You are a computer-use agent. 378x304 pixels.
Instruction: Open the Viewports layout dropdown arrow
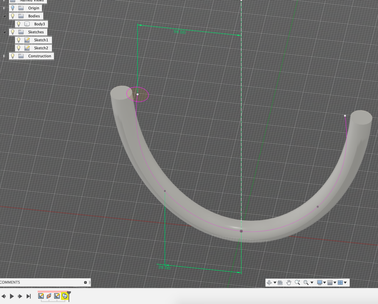coord(345,282)
